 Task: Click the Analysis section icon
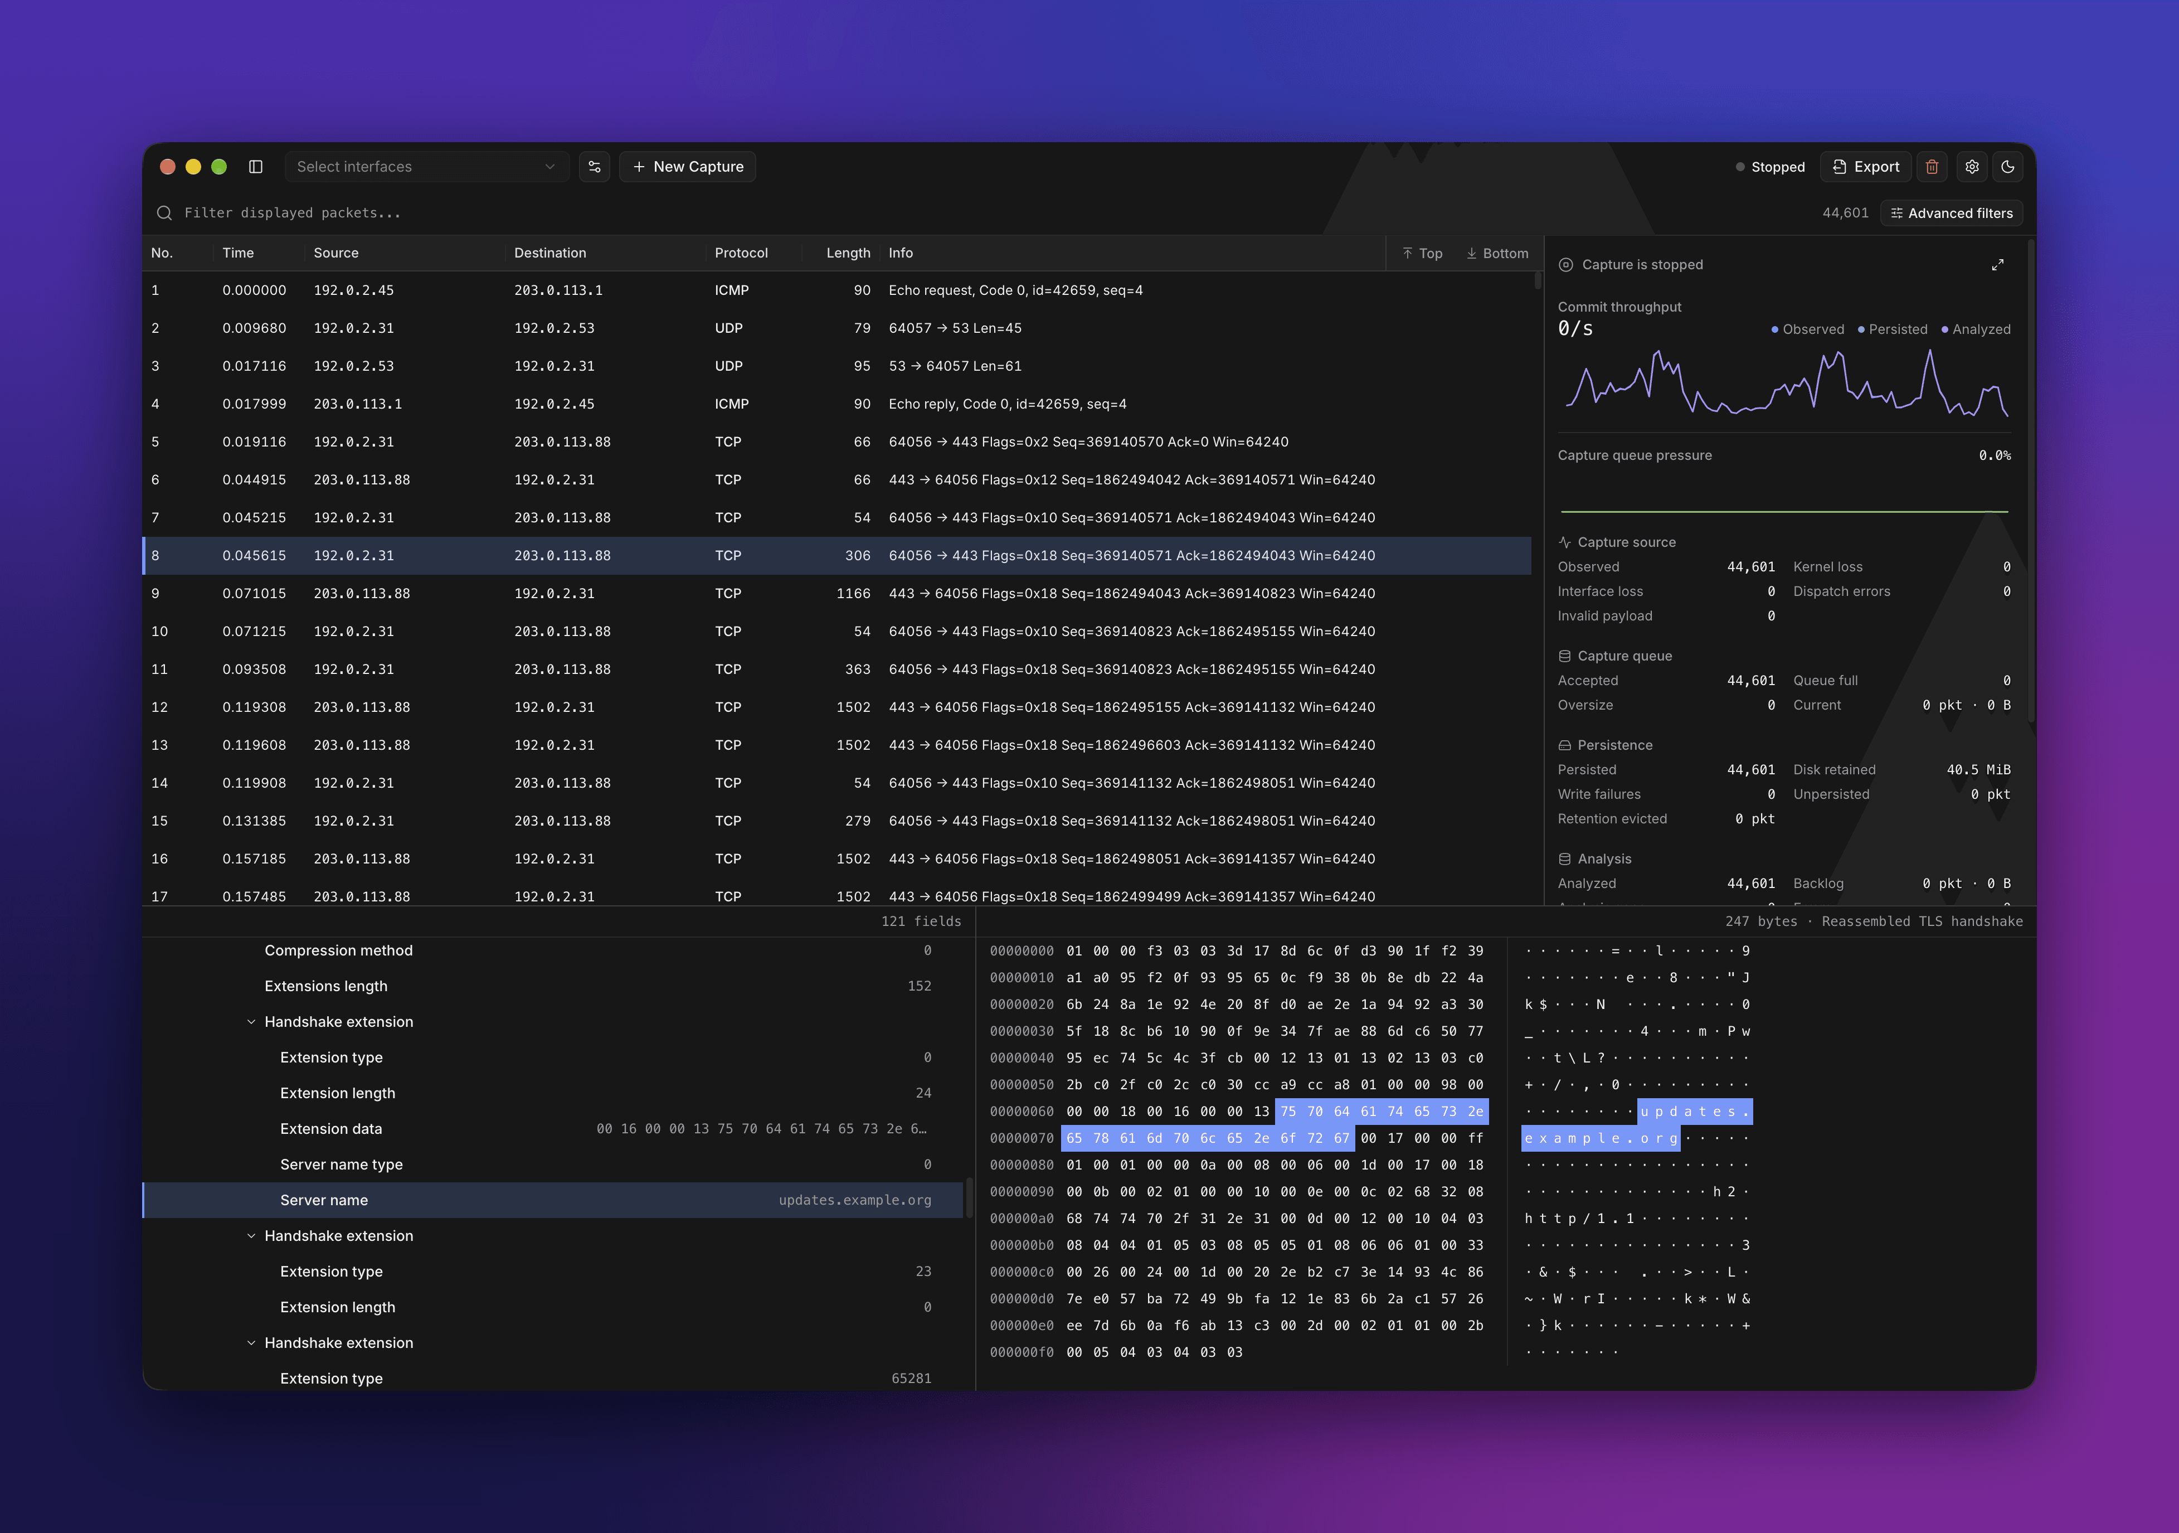pos(1565,859)
